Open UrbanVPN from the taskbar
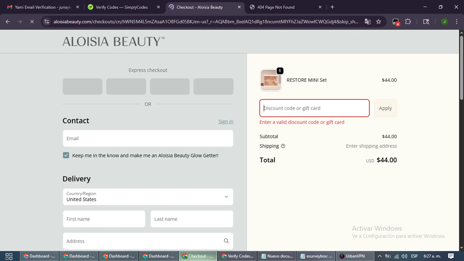The image size is (464, 261). [x=355, y=256]
